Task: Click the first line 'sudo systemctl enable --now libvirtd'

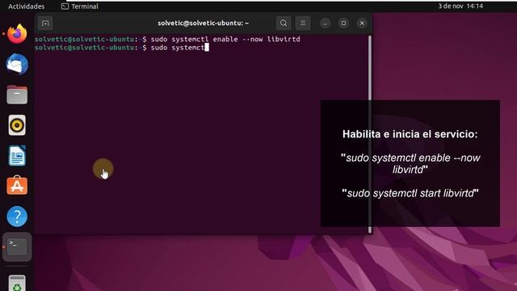Action: click(x=225, y=39)
